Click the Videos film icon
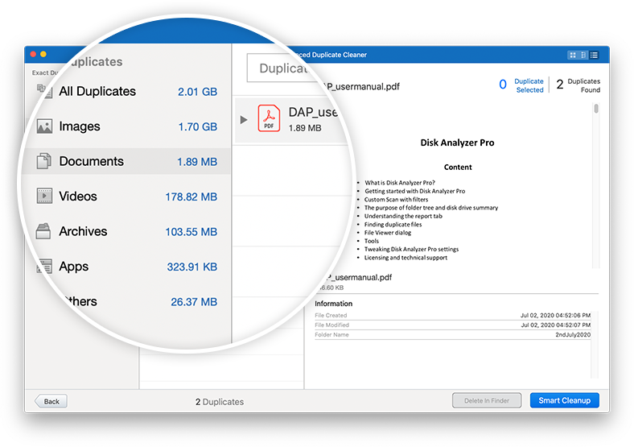 click(x=44, y=196)
